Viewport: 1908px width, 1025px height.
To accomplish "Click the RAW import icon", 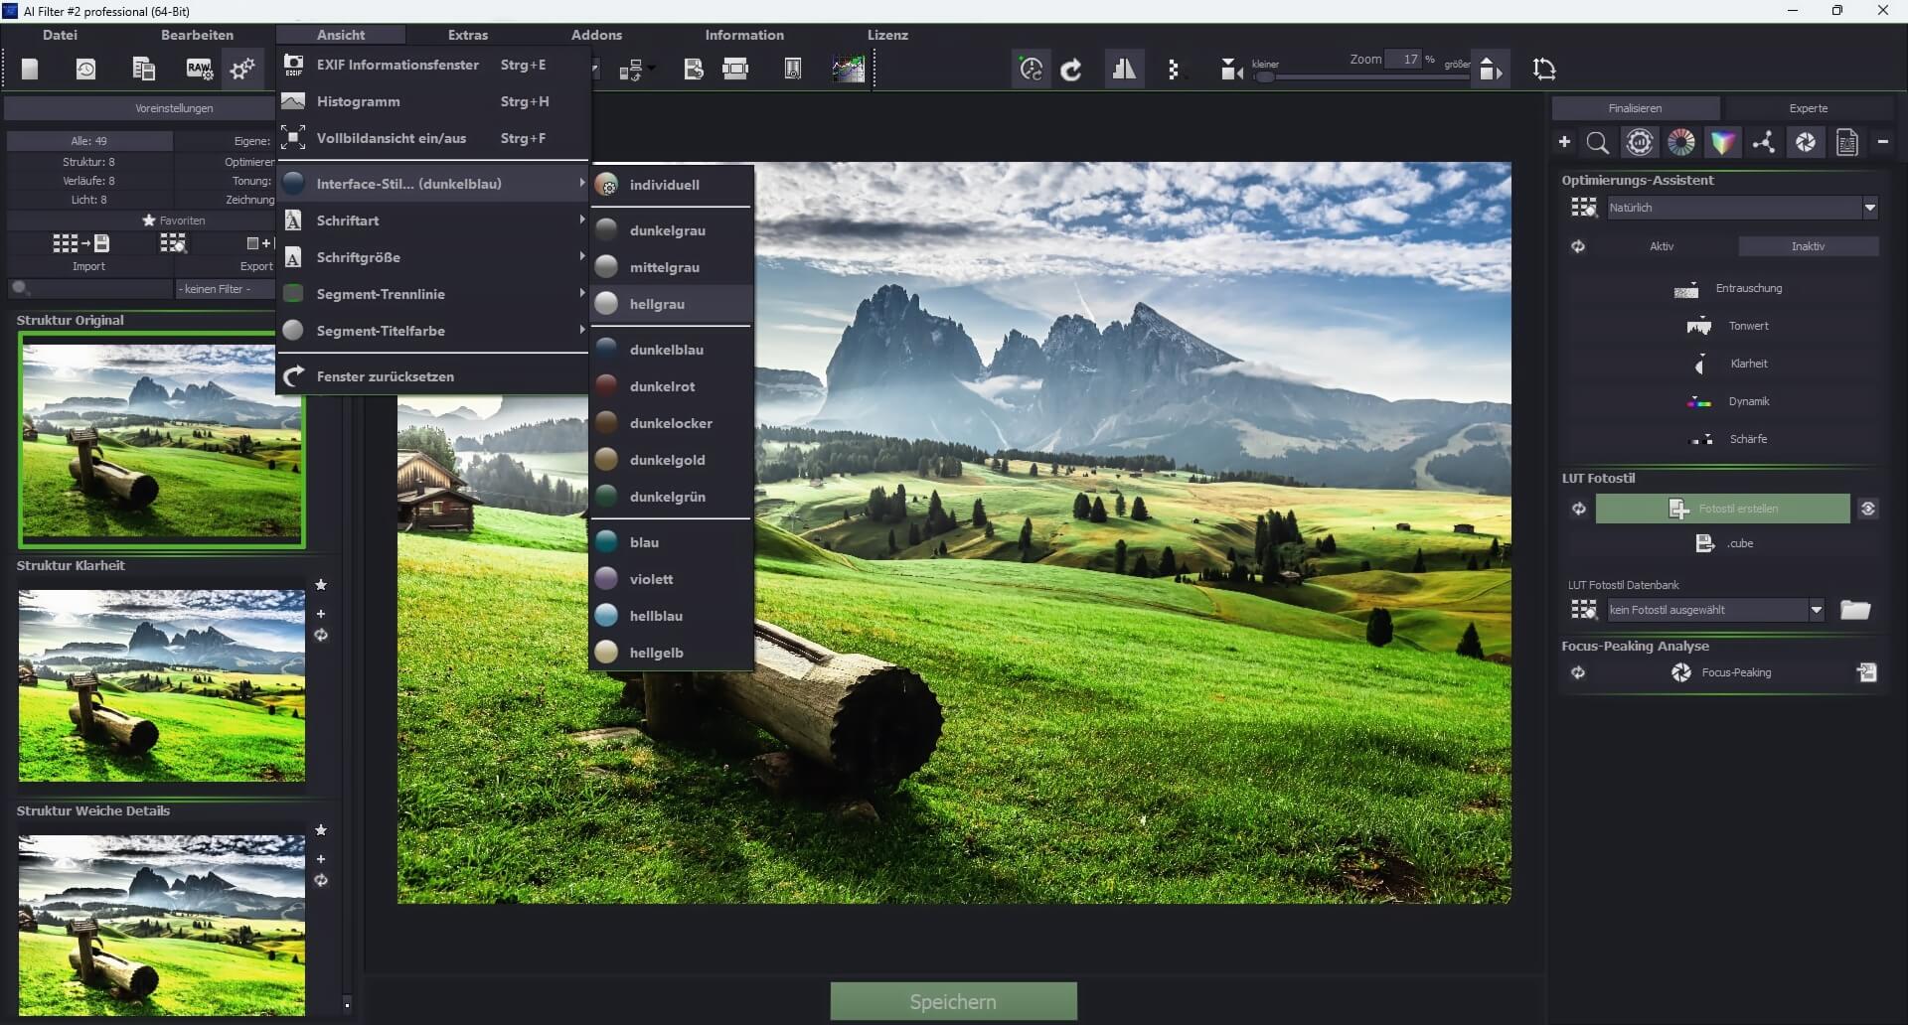I will (x=198, y=69).
